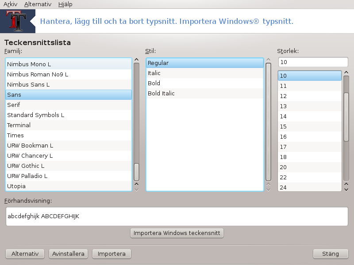The height and width of the screenshot is (265, 354).
Task: Select size 10 in size list
Action: click(x=310, y=76)
